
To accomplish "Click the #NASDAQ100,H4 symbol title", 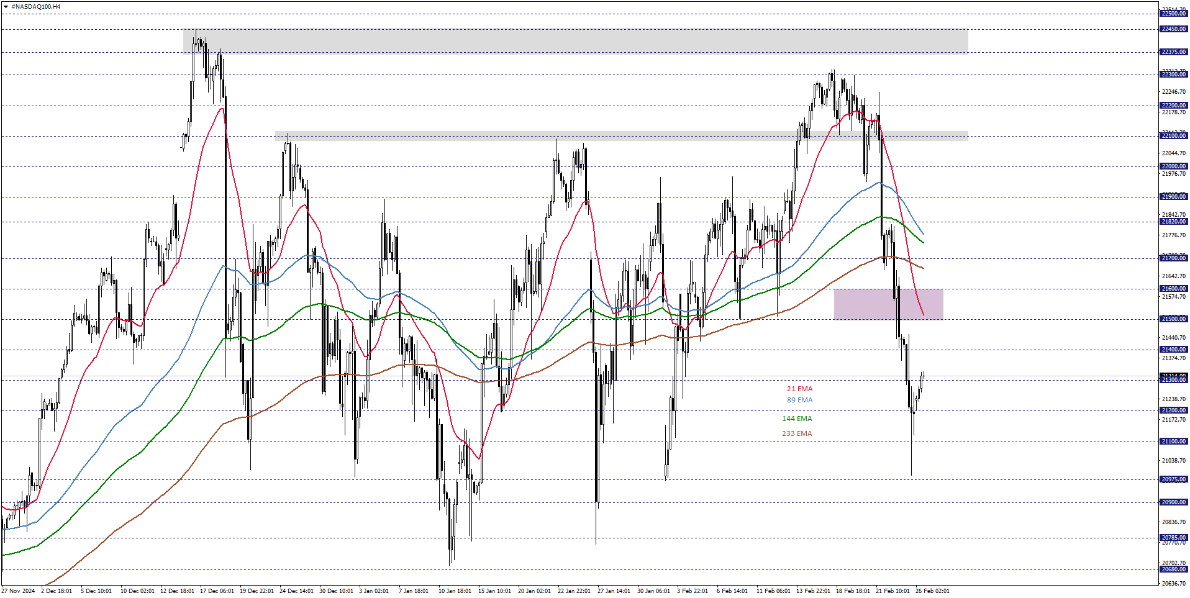I will (x=35, y=6).
